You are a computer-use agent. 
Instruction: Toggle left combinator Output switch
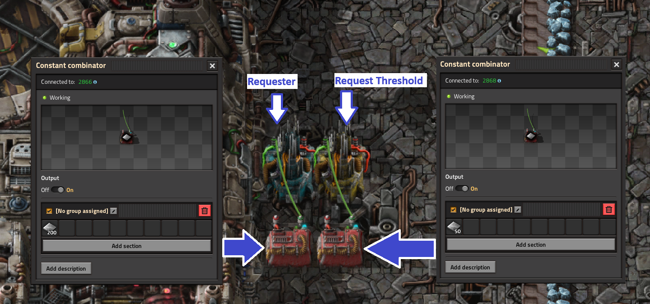point(57,190)
